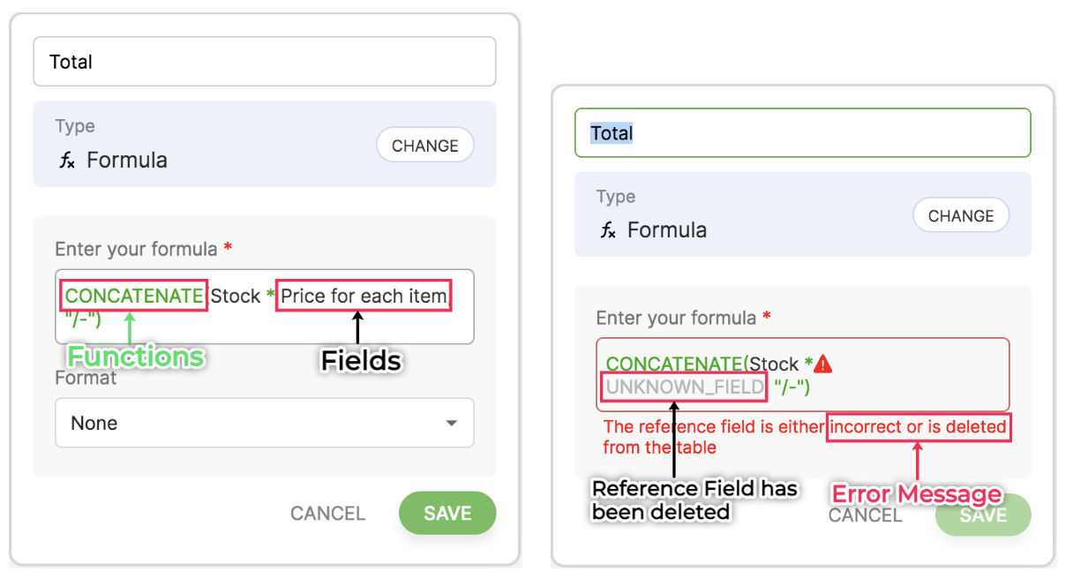Click CONCATENATE in the right formula

(674, 364)
